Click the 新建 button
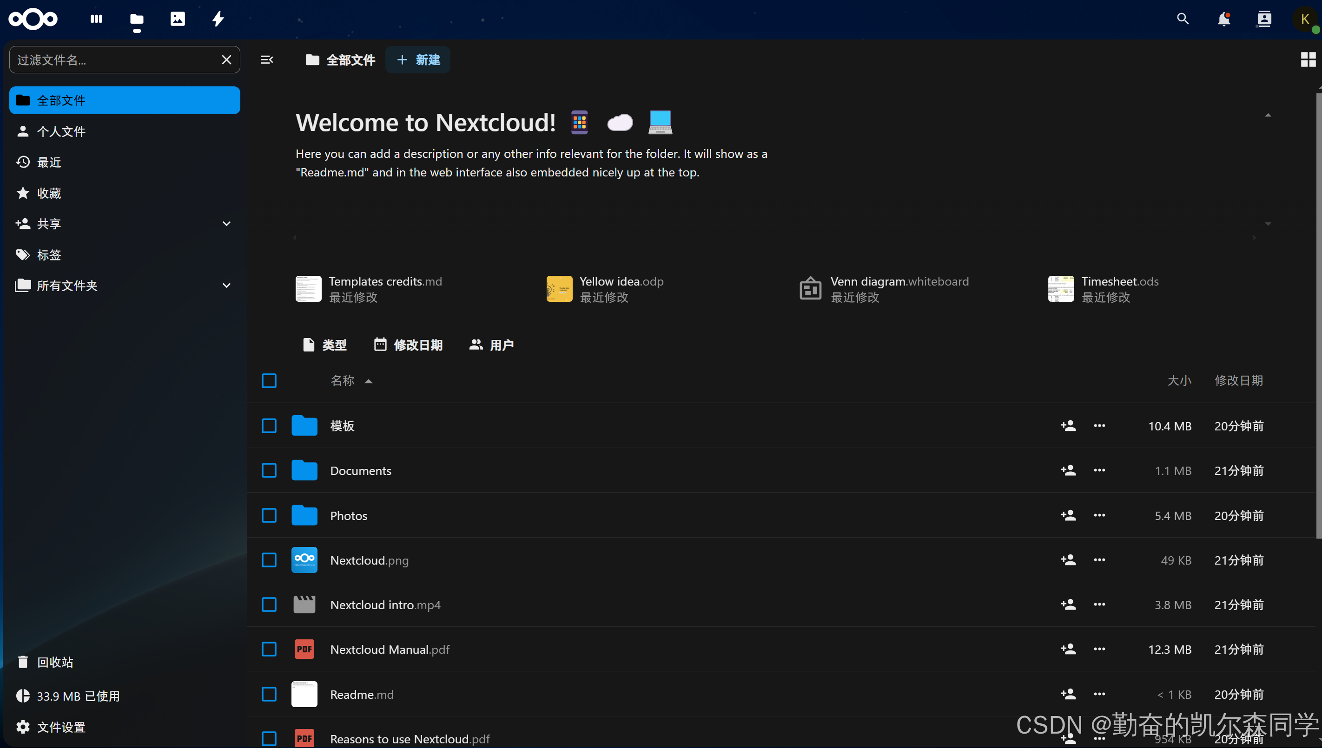The height and width of the screenshot is (748, 1322). [418, 59]
